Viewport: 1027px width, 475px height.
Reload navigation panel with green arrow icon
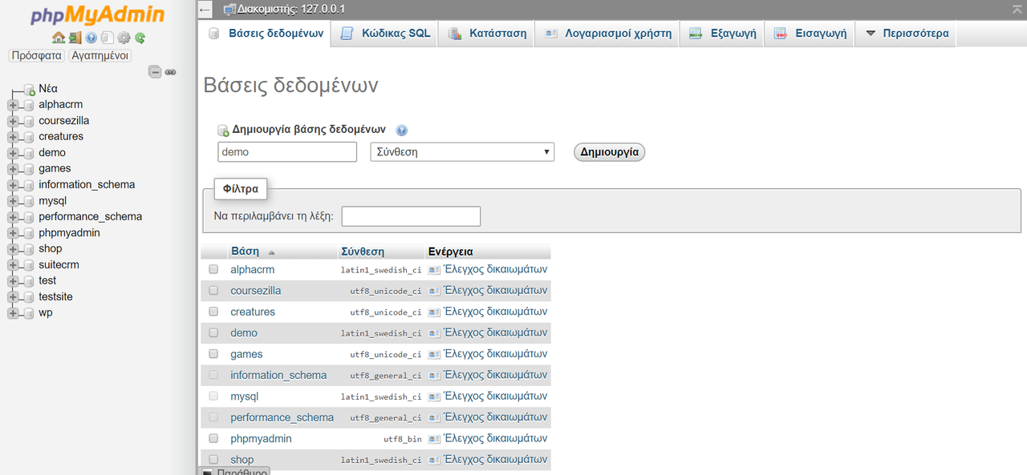pos(140,38)
